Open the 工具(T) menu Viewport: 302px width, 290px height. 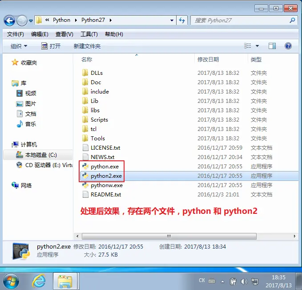[x=89, y=34]
